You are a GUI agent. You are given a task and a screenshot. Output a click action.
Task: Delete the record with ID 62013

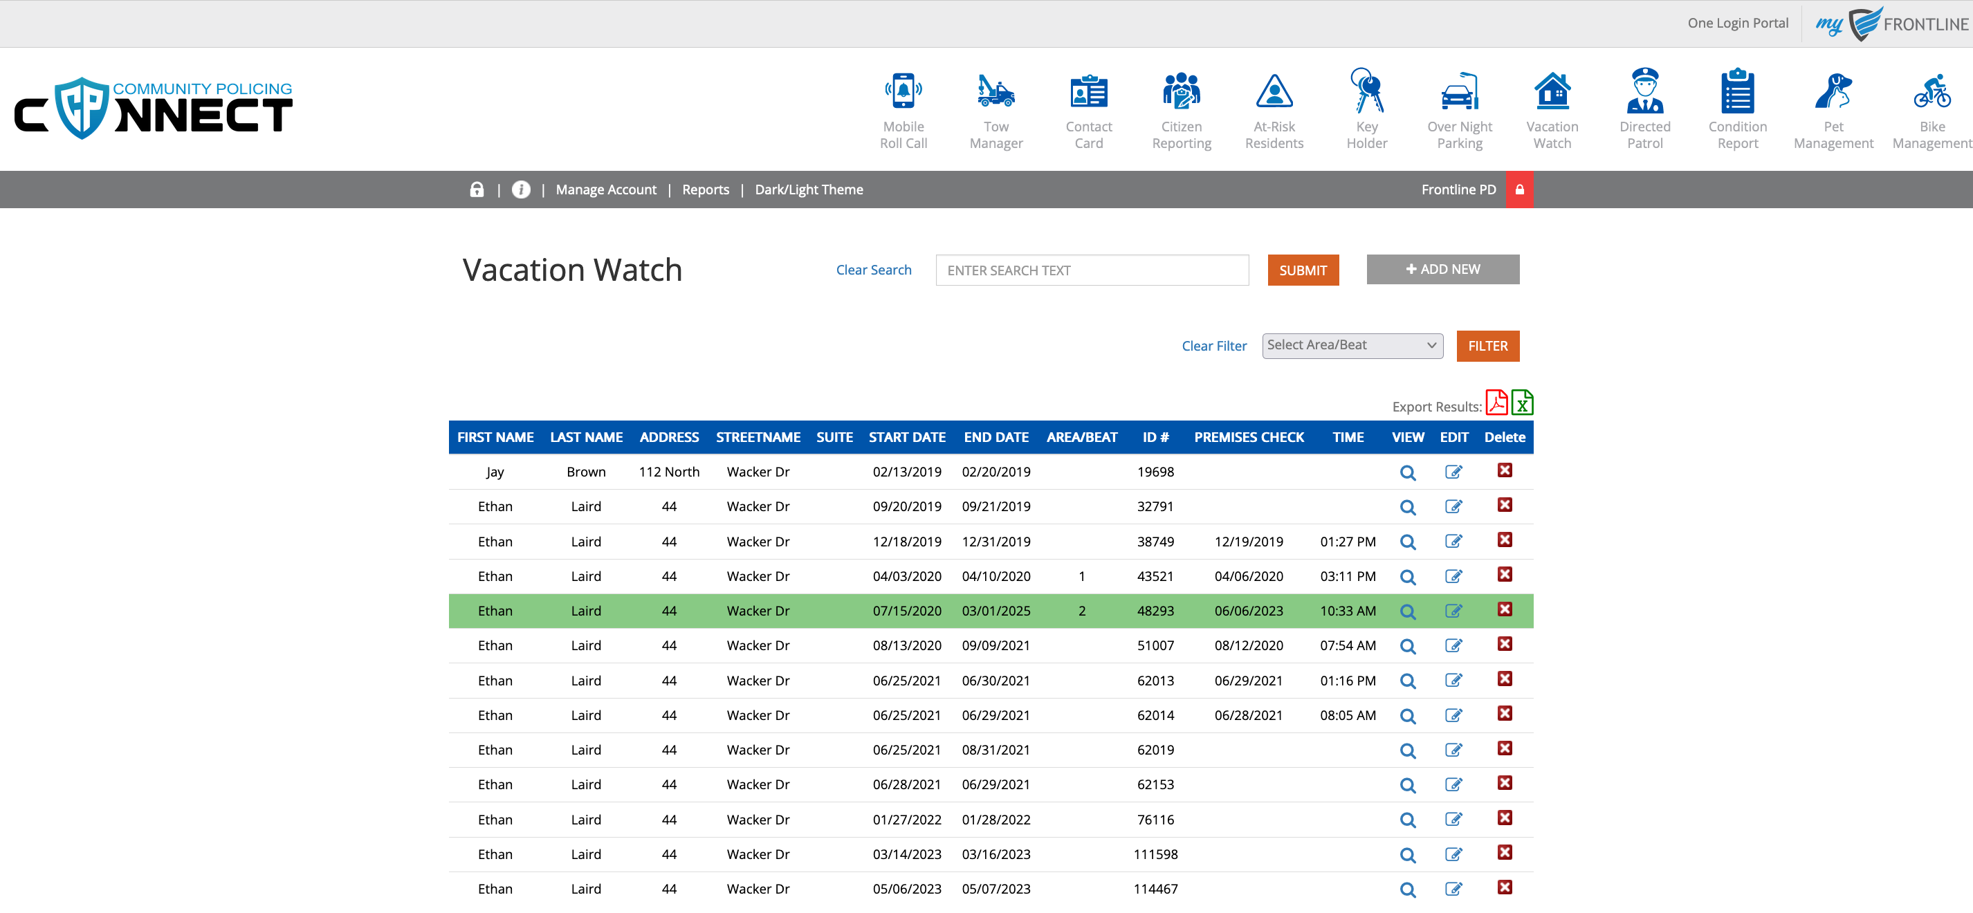tap(1504, 679)
